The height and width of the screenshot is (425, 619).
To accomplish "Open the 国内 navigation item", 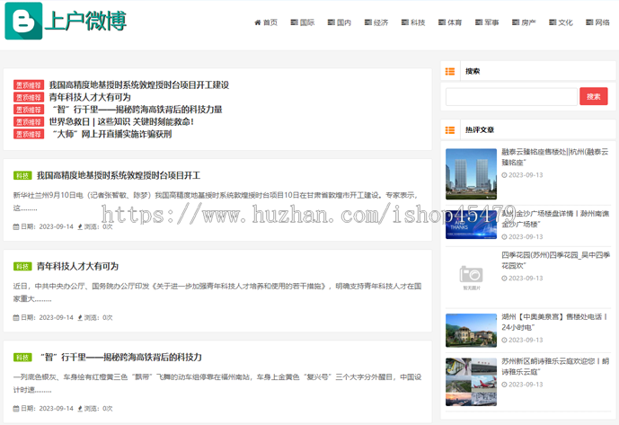I will [x=339, y=22].
